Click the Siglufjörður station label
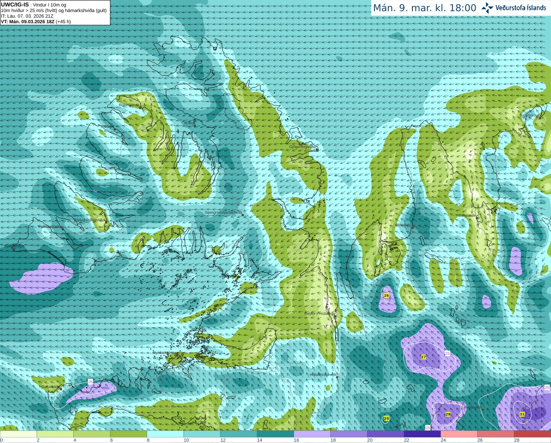 pos(529,115)
